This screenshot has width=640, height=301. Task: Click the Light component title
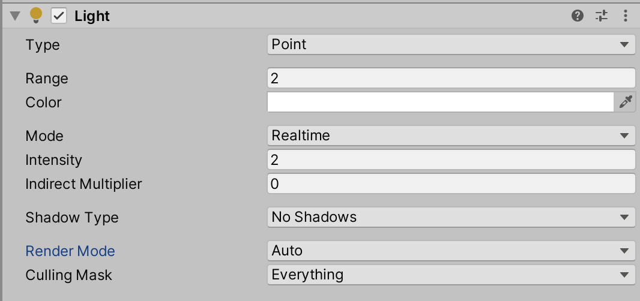[x=92, y=16]
